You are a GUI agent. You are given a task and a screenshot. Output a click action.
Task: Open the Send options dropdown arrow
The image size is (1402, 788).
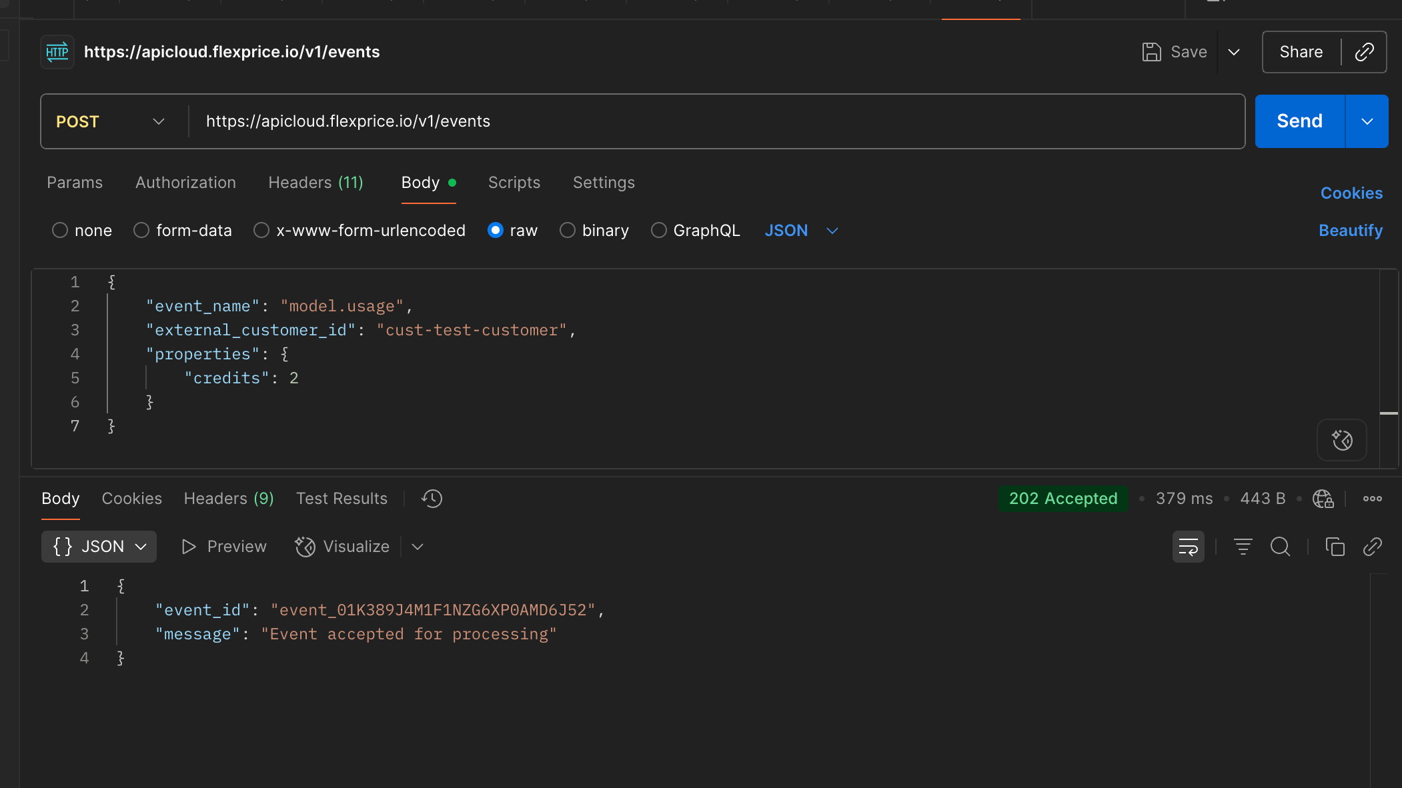click(x=1367, y=121)
